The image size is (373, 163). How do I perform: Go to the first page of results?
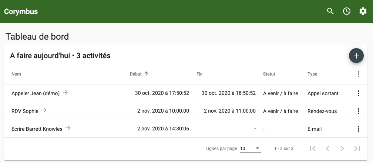(313, 149)
